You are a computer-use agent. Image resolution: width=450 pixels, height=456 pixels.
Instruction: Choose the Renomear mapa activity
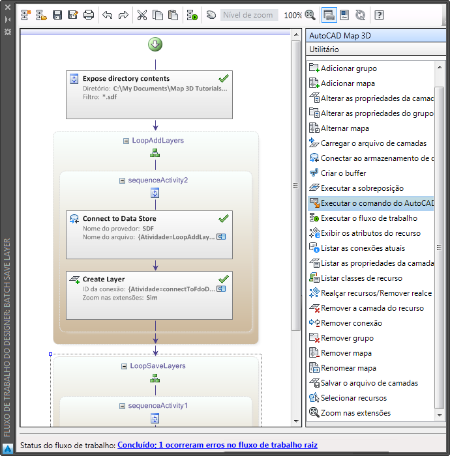(x=371, y=368)
